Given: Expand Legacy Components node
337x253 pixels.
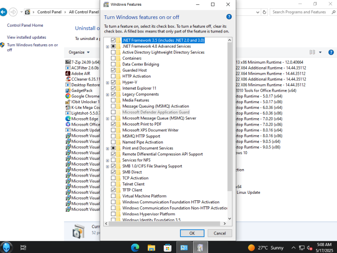Looking at the screenshot, I should point(107,94).
